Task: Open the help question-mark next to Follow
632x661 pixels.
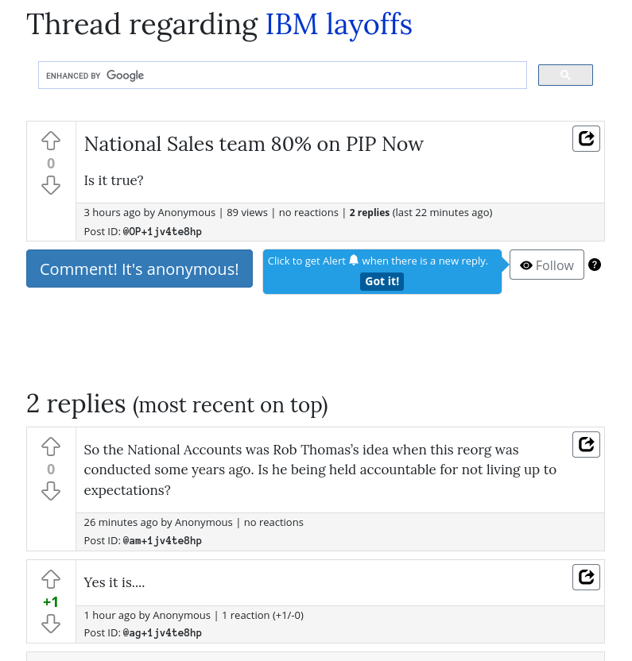Action: 595,265
